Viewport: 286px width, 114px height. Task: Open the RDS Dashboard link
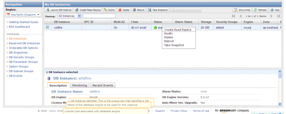pyautogui.click(x=19, y=27)
